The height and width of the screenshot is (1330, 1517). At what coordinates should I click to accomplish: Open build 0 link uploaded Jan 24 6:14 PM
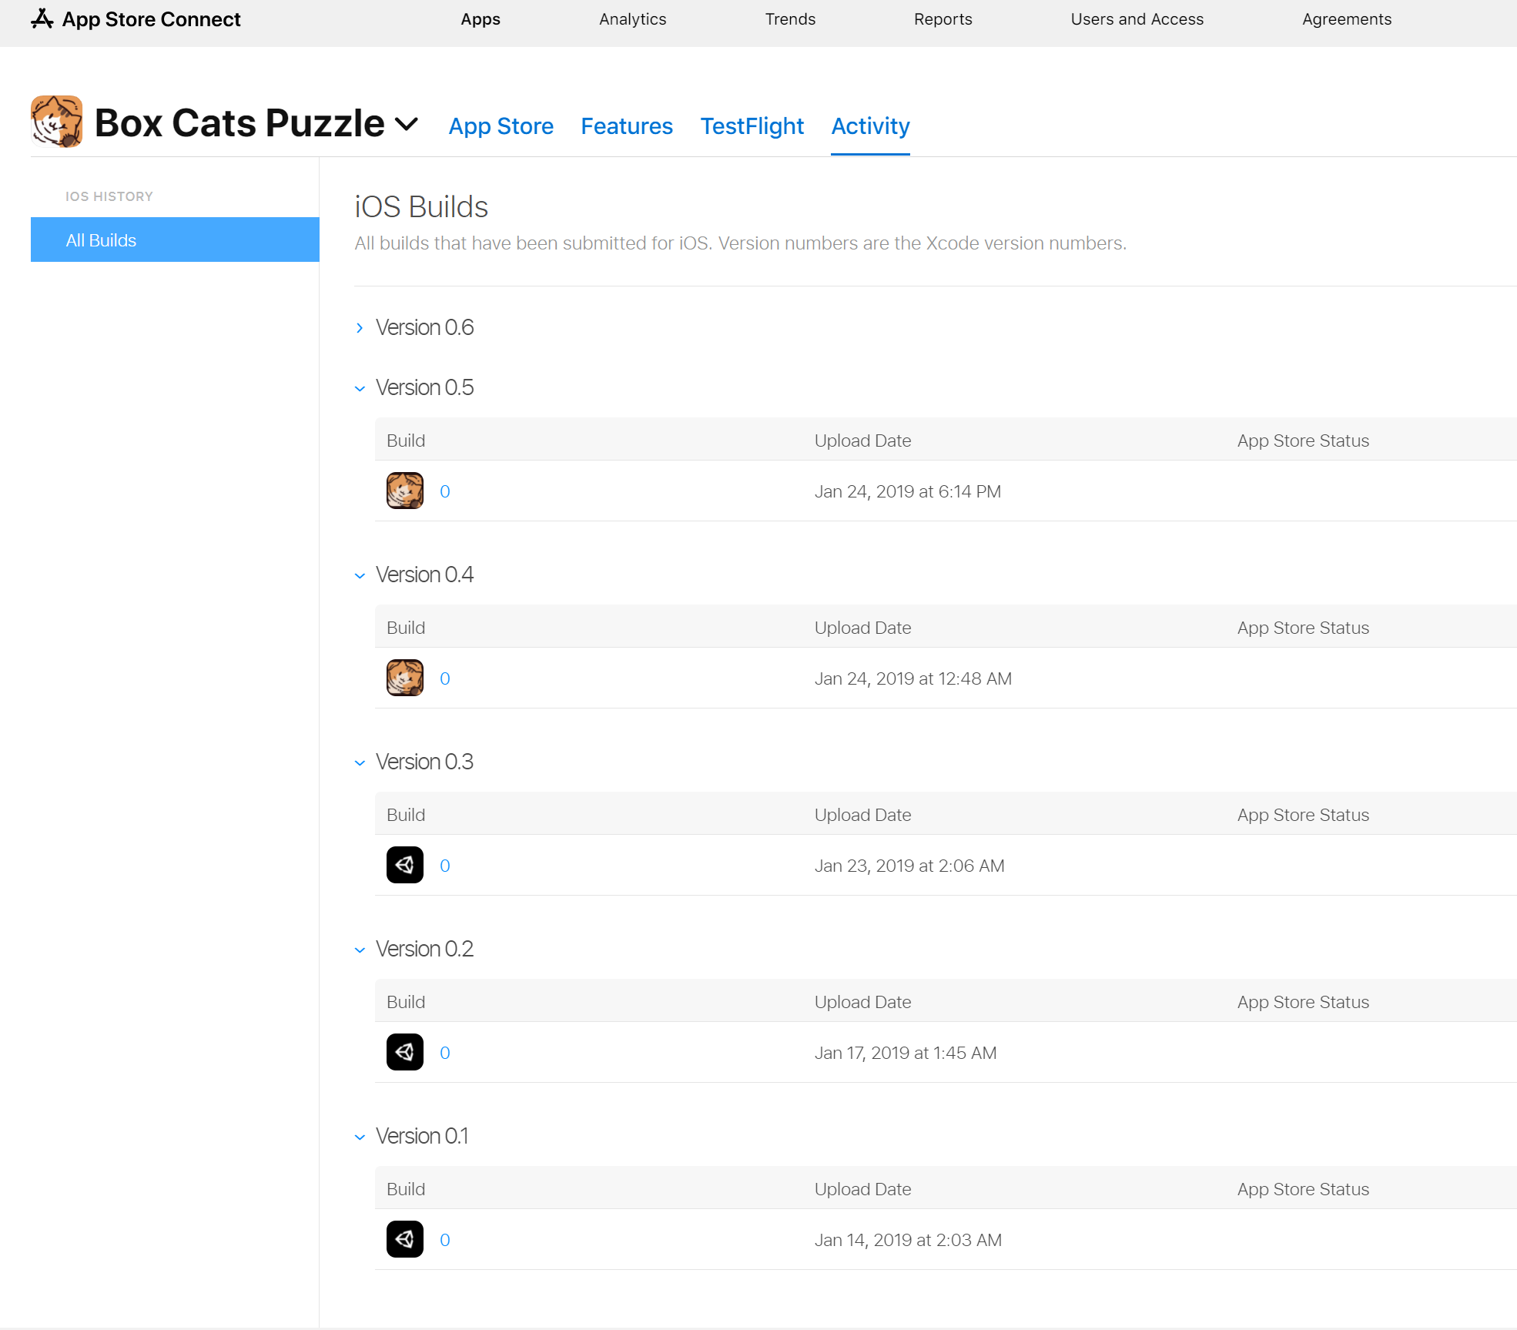pyautogui.click(x=445, y=491)
